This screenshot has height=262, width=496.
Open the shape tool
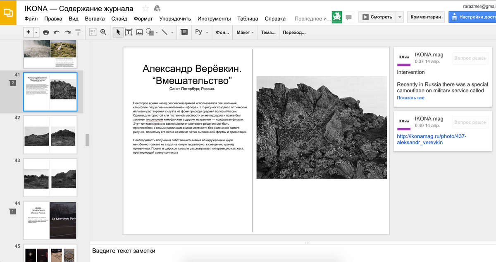click(x=150, y=32)
